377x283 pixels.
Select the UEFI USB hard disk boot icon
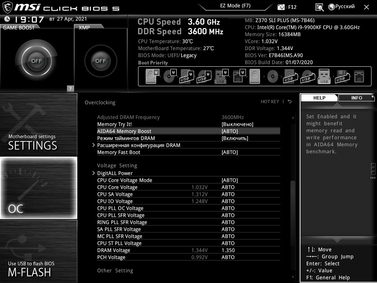coord(187,76)
